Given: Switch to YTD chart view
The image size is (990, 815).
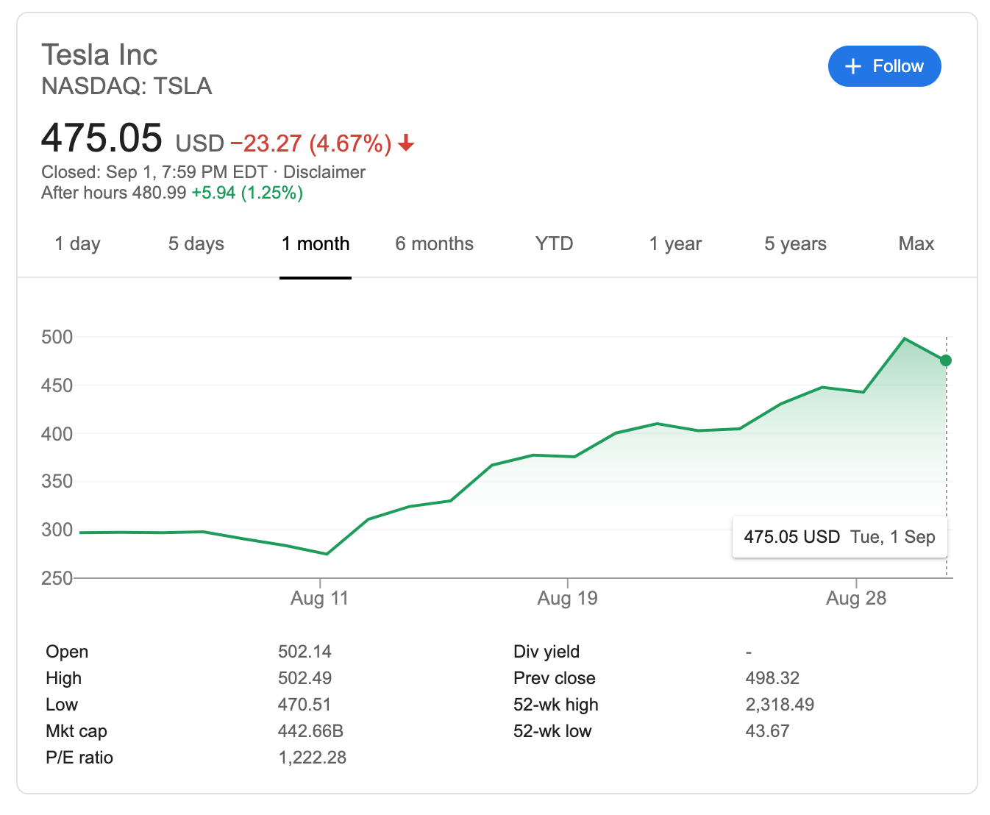Looking at the screenshot, I should coord(554,244).
